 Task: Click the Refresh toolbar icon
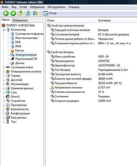click(28, 13)
